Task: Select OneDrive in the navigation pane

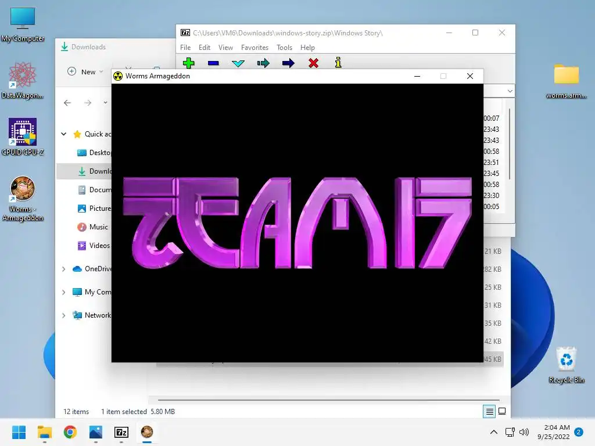Action: point(92,269)
